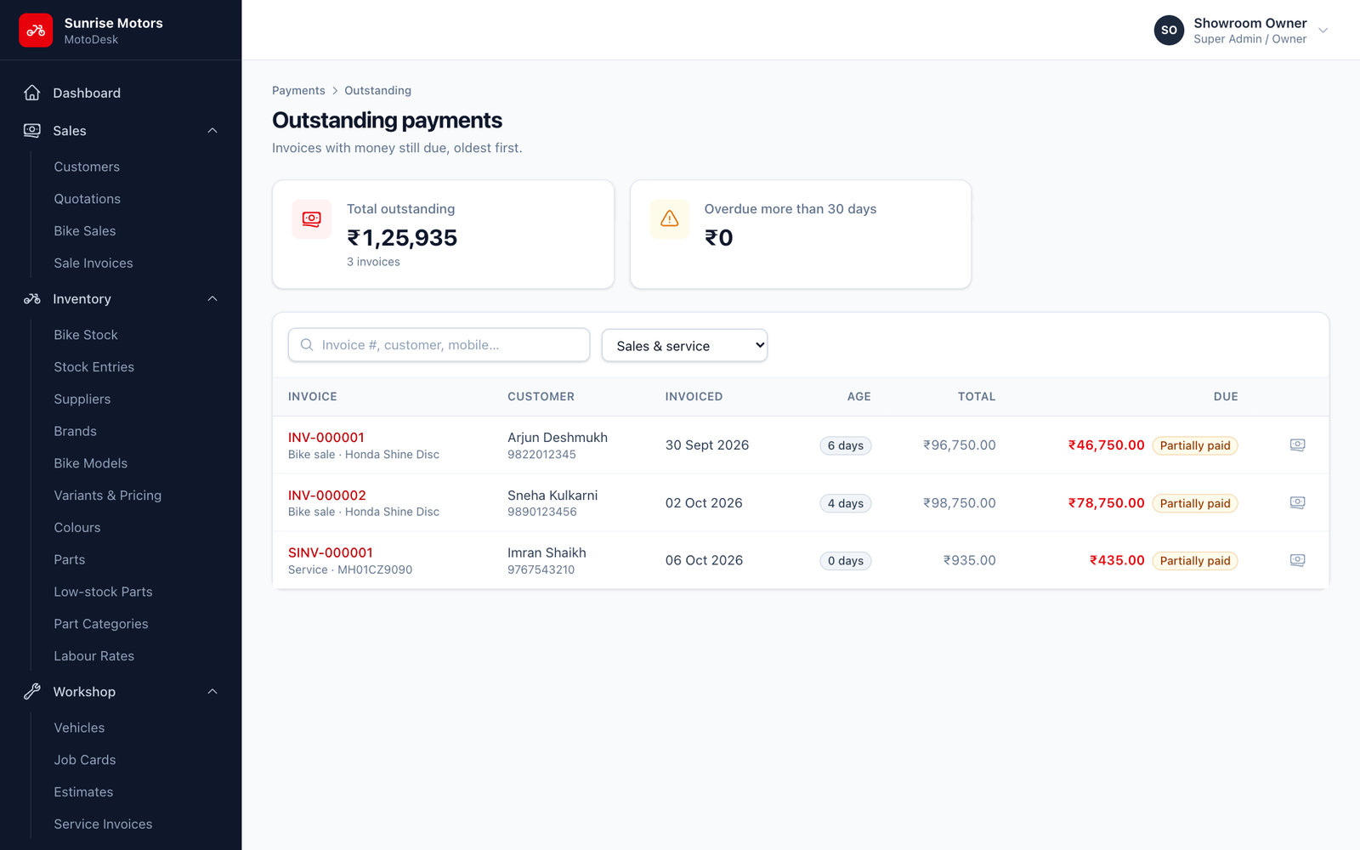Click the Outstanding breadcrumb item

point(377,90)
